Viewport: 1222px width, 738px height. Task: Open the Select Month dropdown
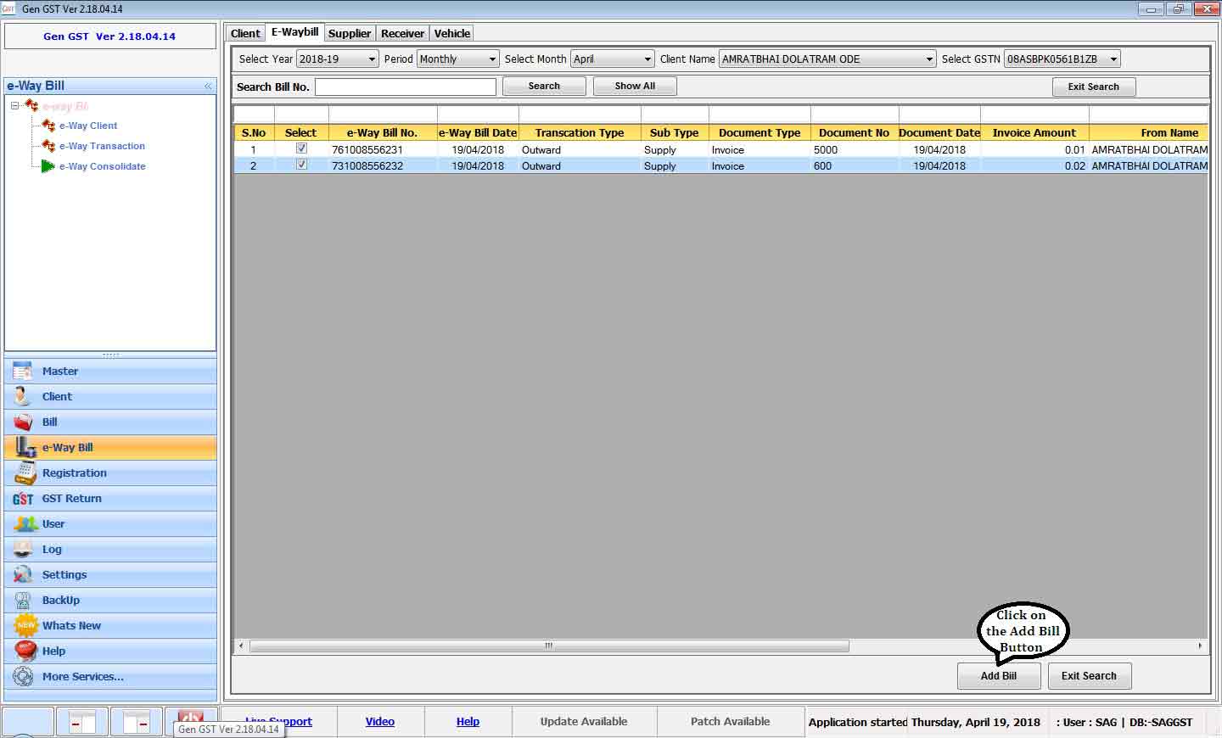coord(647,59)
